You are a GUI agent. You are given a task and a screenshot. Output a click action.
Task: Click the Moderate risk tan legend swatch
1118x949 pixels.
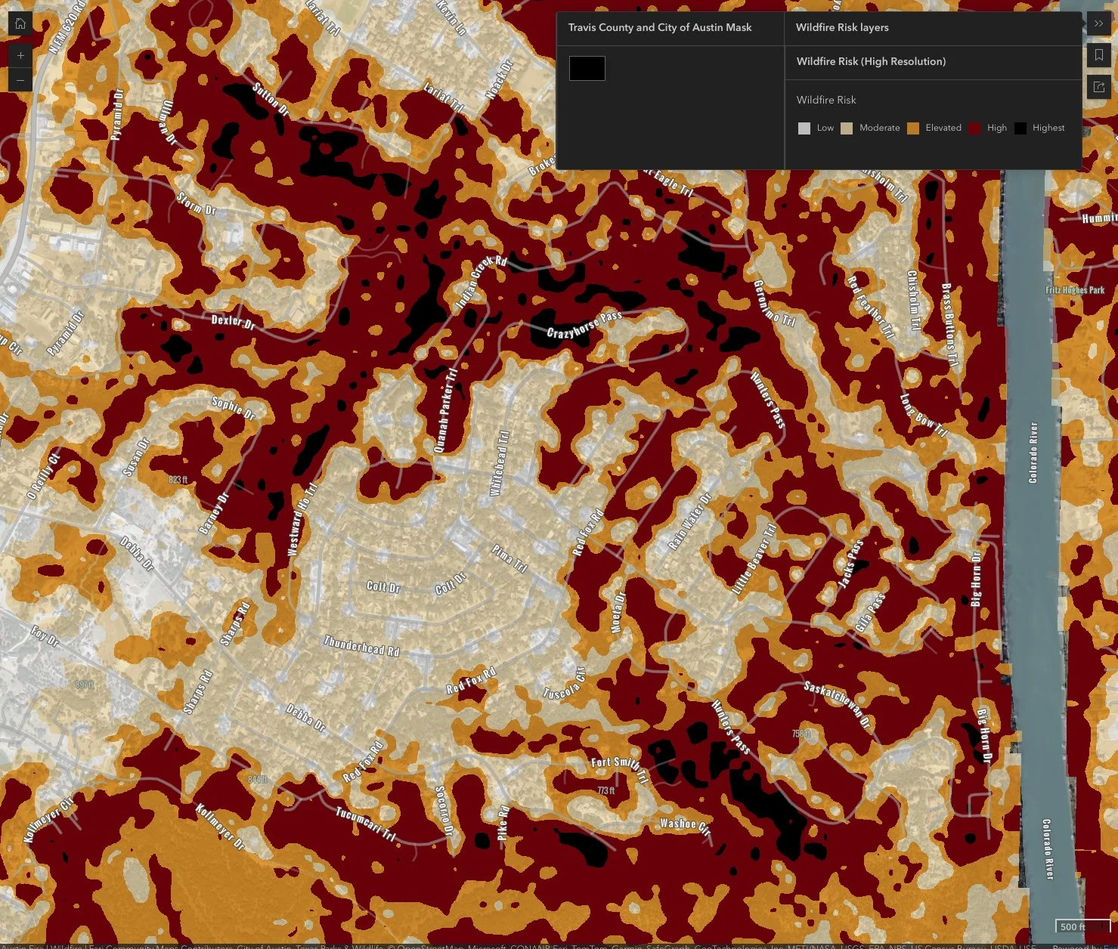point(847,128)
